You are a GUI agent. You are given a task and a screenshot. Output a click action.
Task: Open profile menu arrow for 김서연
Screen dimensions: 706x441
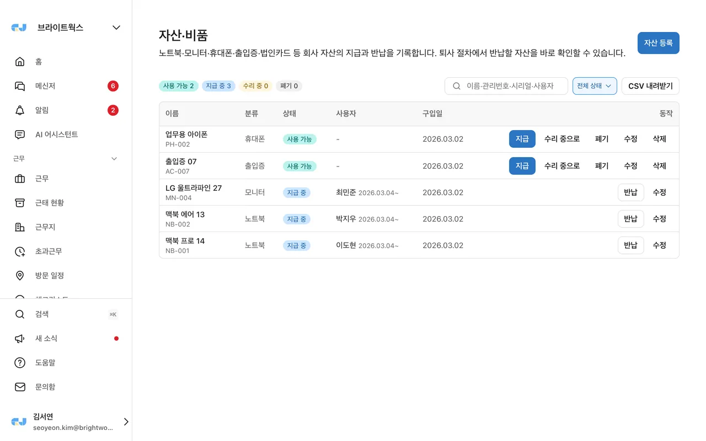coord(126,422)
